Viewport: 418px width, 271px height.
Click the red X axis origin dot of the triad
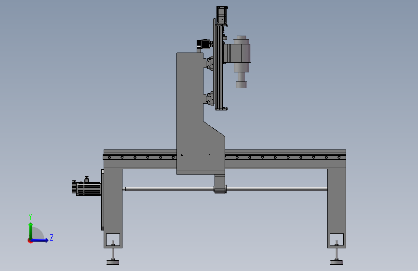point(29,241)
